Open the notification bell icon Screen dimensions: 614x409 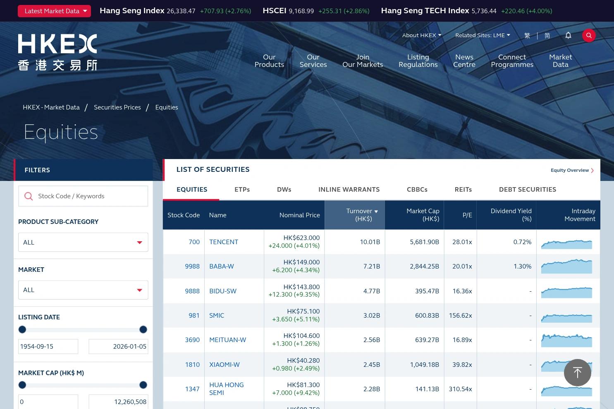(568, 36)
